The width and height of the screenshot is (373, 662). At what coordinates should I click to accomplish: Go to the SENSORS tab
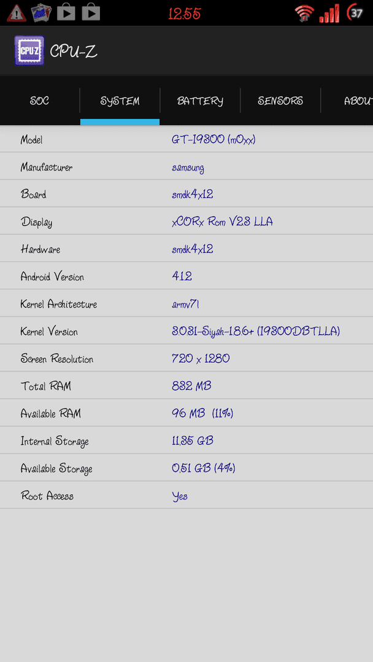280,101
